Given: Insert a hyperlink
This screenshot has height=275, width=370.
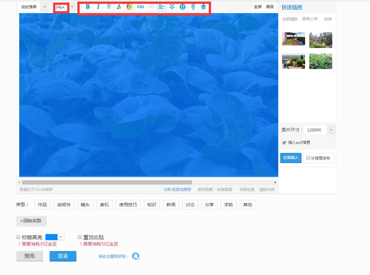Looking at the screenshot, I should (x=141, y=7).
